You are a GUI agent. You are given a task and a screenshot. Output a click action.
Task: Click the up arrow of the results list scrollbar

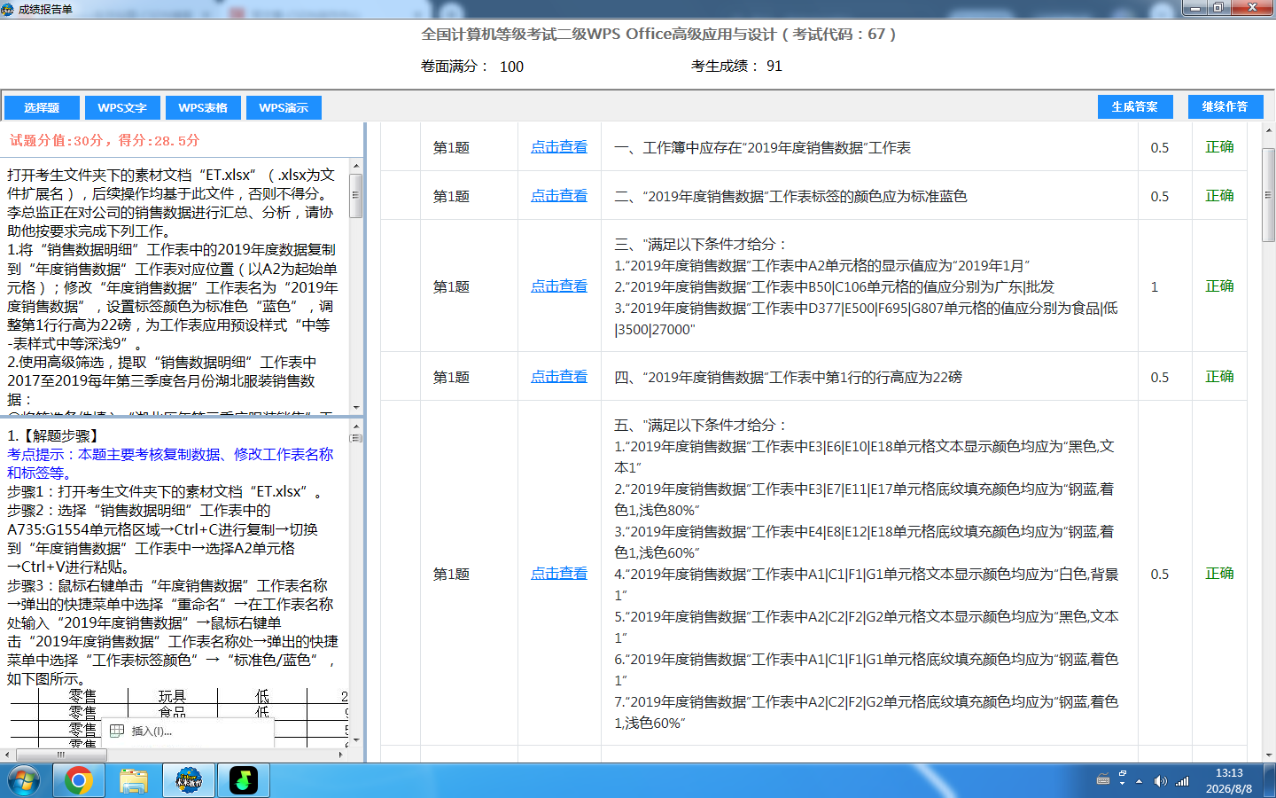point(1269,130)
